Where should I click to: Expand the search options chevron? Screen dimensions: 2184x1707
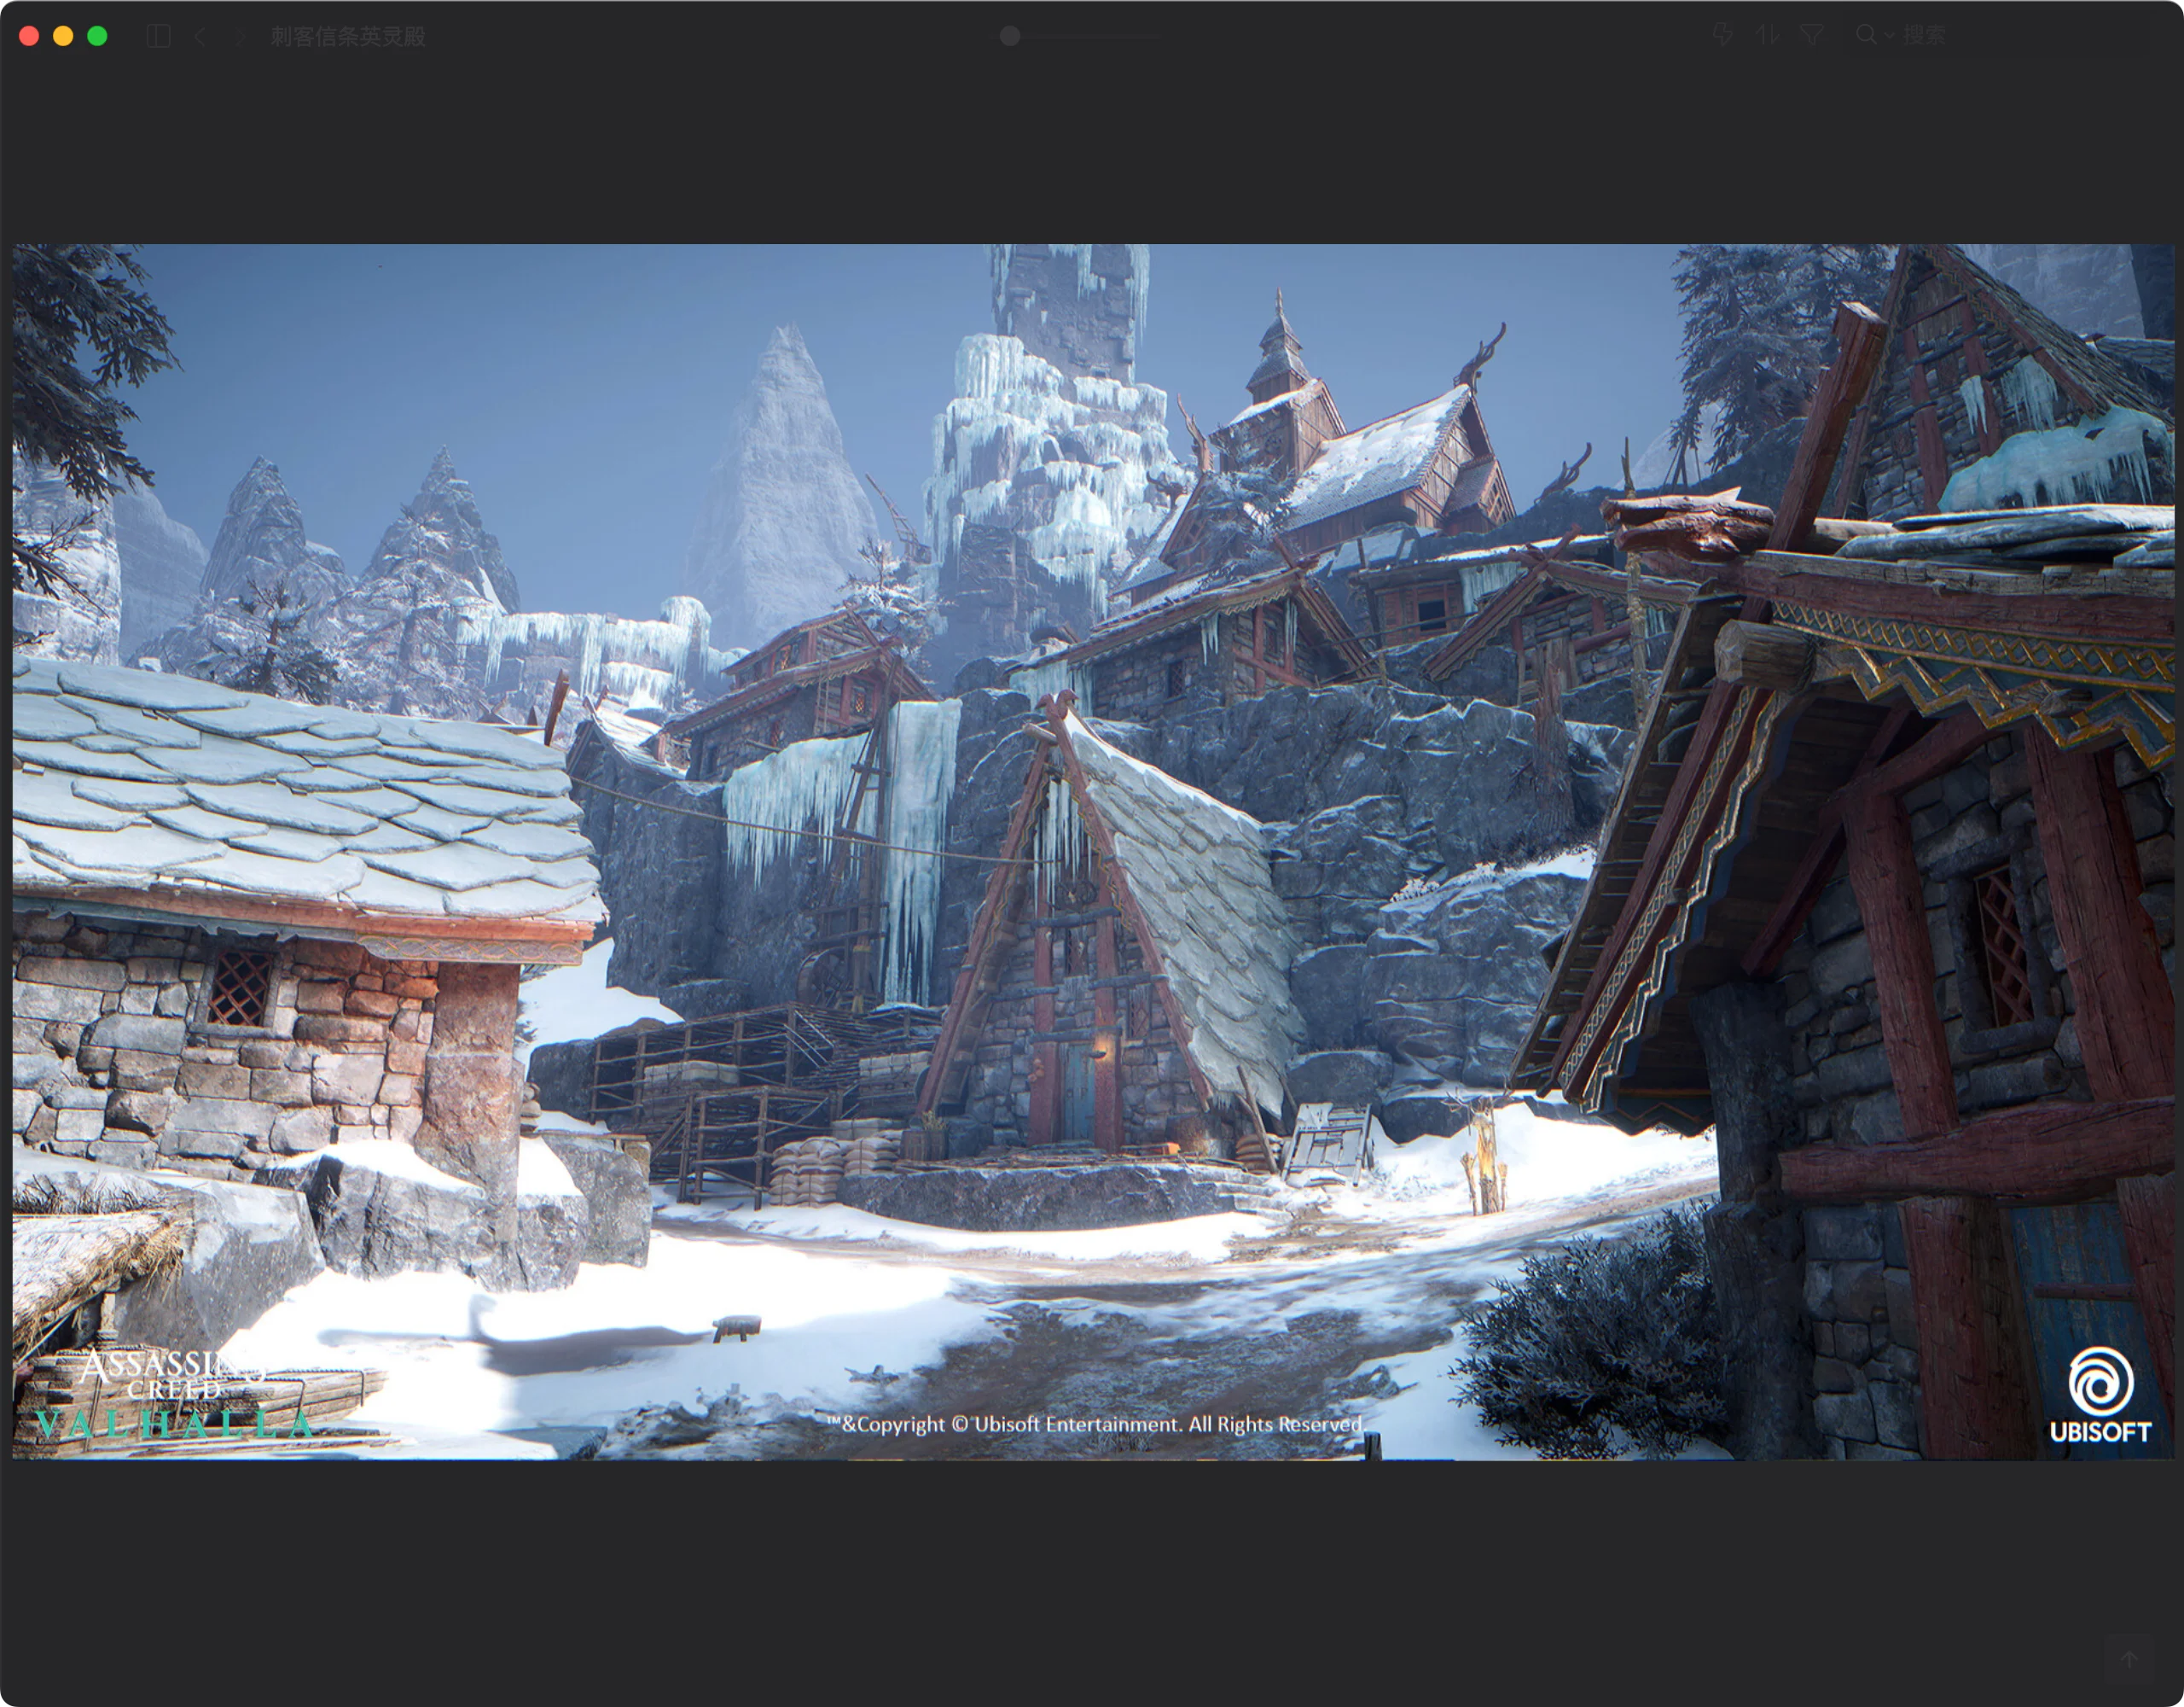(x=1889, y=35)
